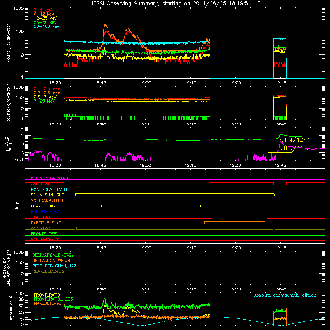Click the GOES15 axis label

point(6,144)
